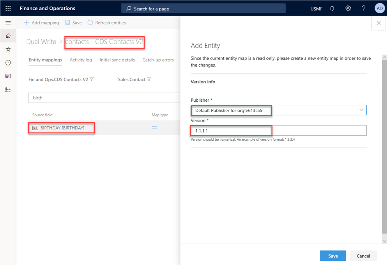This screenshot has width=387, height=265.
Task: Click the birth filter search box
Action: [x=104, y=98]
